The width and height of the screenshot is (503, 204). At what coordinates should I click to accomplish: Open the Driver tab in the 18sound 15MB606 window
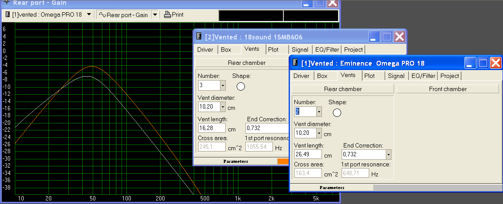[205, 49]
